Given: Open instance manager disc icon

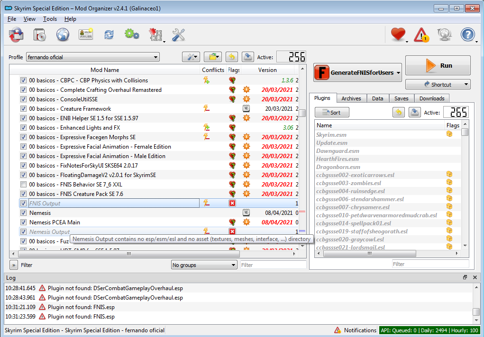Looking at the screenshot, I should click(17, 35).
